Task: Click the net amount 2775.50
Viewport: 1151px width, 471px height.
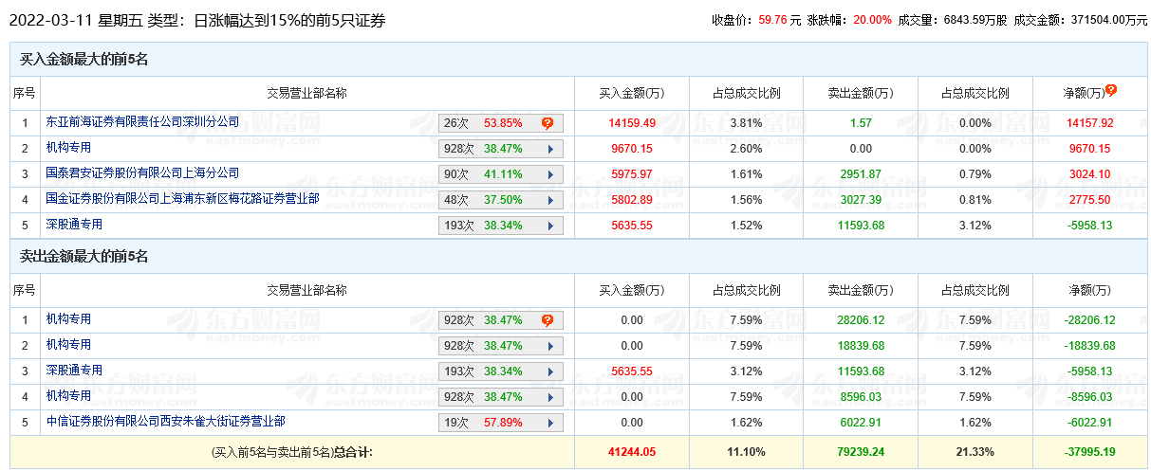Action: pyautogui.click(x=1089, y=200)
